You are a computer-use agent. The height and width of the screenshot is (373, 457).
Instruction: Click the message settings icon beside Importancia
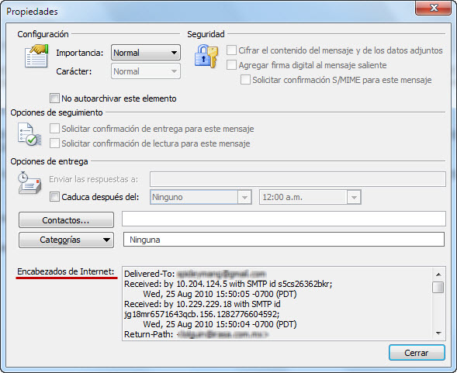tap(36, 56)
